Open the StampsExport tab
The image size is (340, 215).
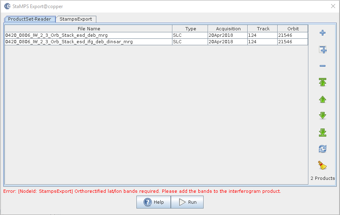pos(76,19)
